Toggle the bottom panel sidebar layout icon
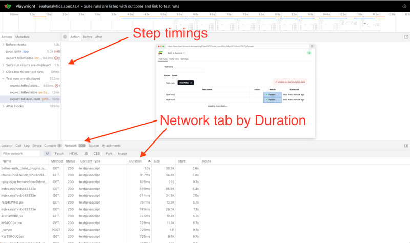This screenshot has height=243, width=410. tap(406, 146)
